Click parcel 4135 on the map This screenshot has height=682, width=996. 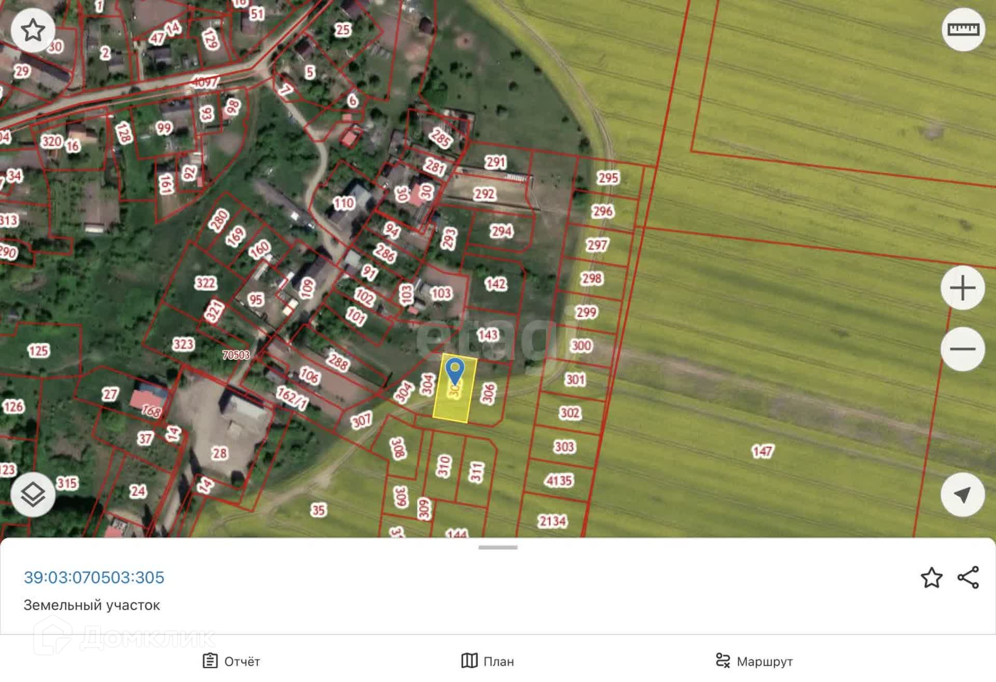click(559, 481)
